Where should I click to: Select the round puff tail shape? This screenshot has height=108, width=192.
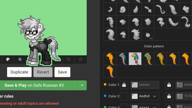(x=148, y=22)
